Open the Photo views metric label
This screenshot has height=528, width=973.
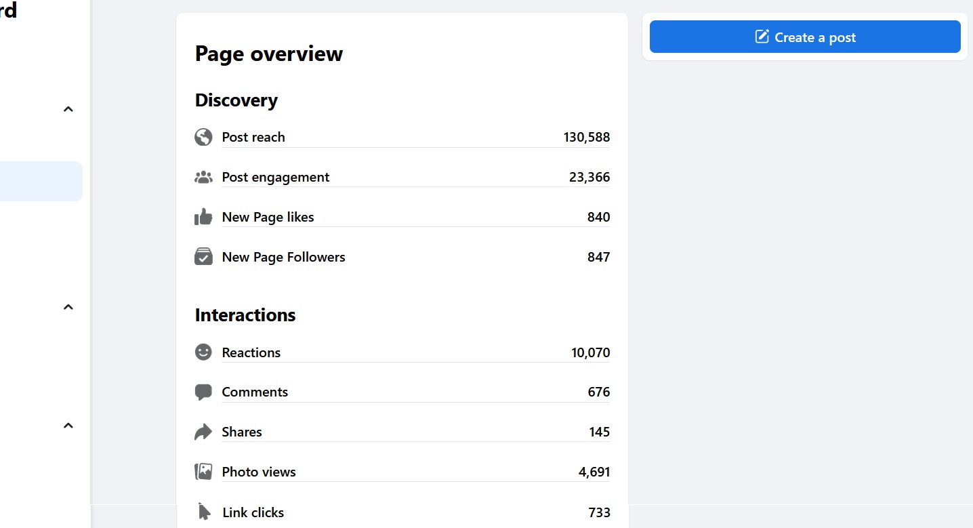pyautogui.click(x=259, y=472)
